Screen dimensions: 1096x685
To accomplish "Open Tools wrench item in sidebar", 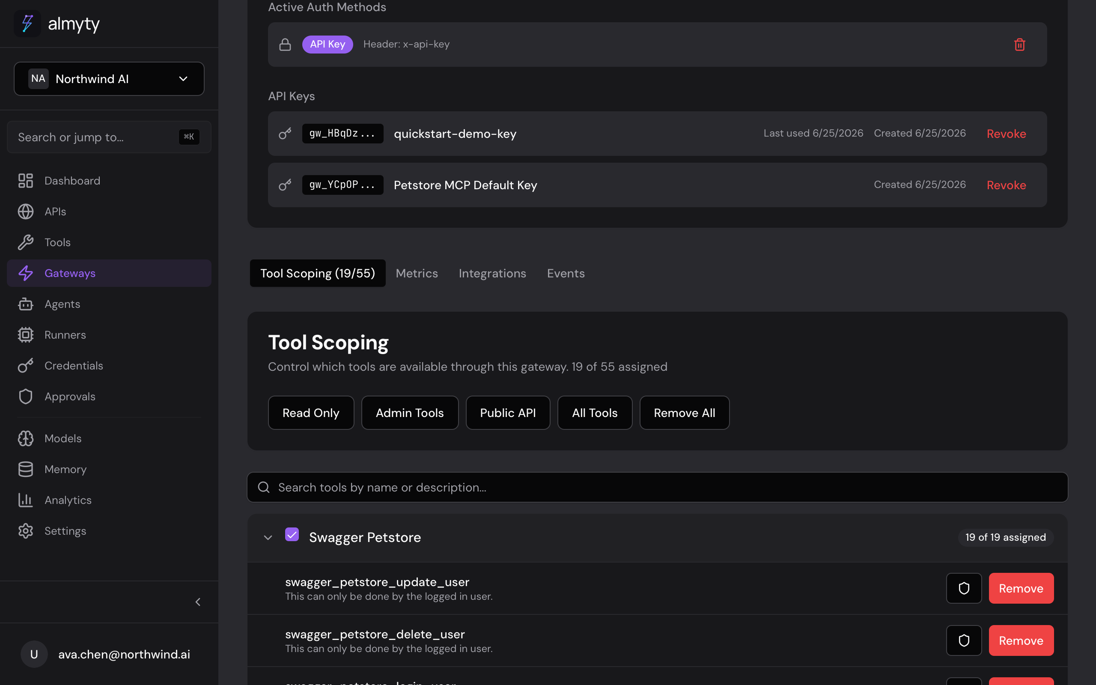I will pos(109,242).
